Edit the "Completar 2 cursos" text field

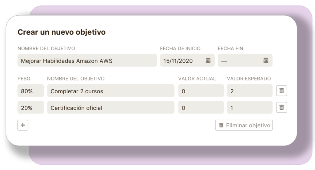point(111,91)
